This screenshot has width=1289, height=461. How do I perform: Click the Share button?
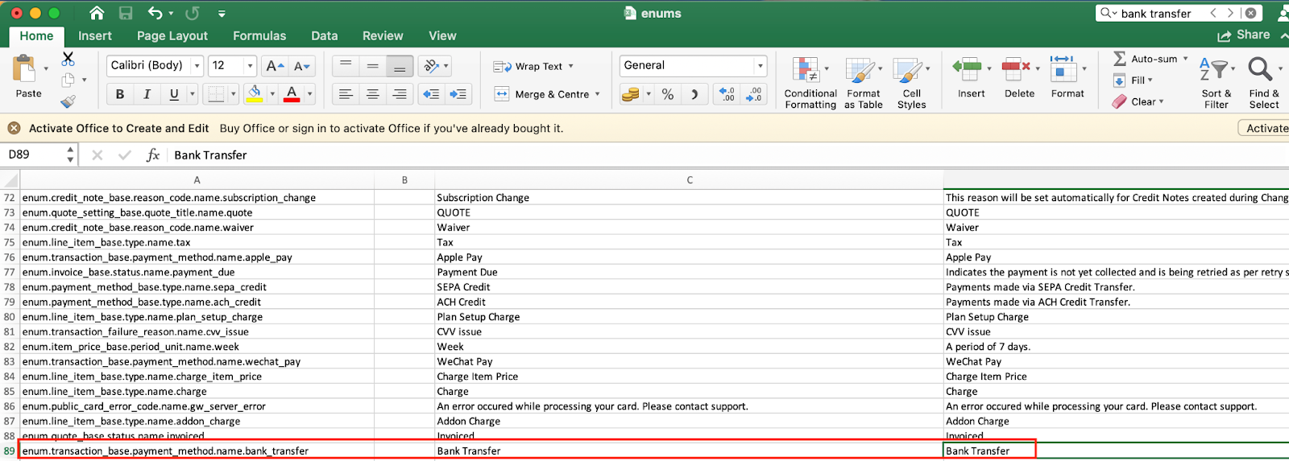[1244, 35]
